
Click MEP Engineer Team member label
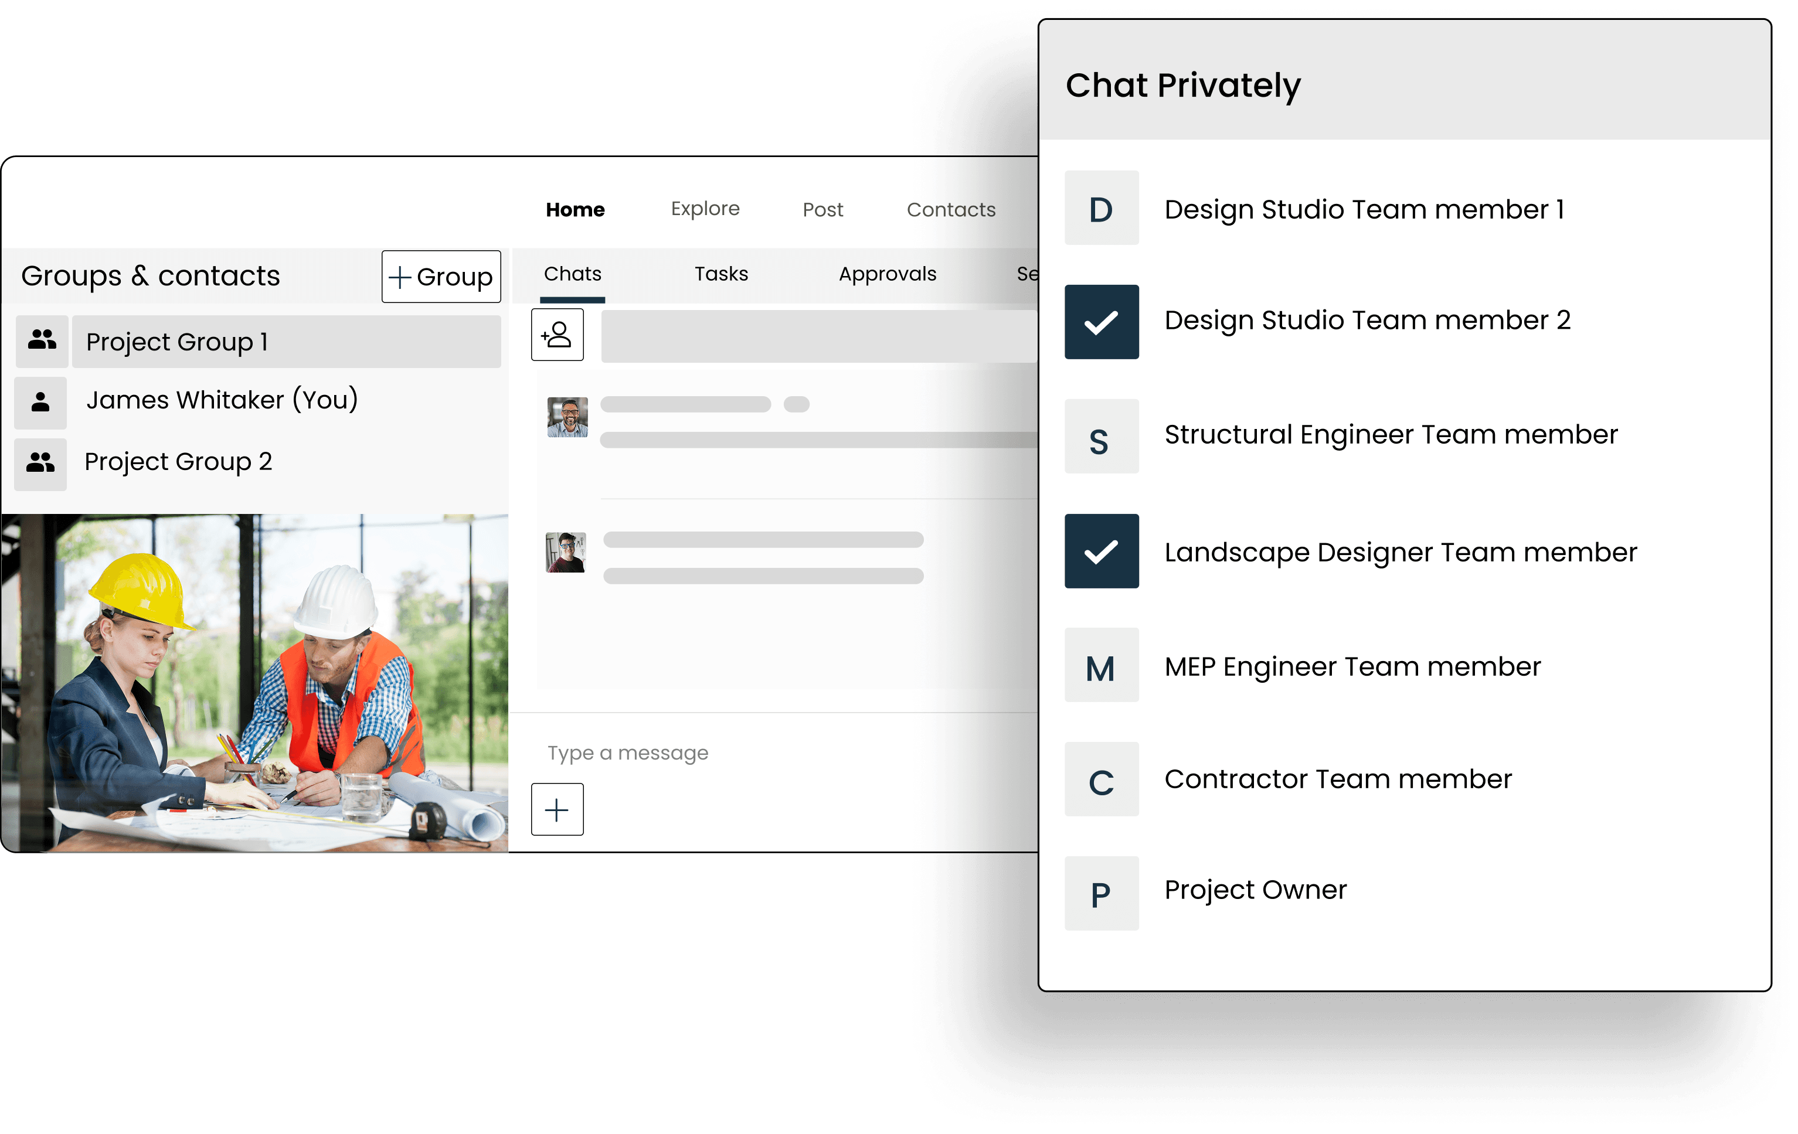1352,667
